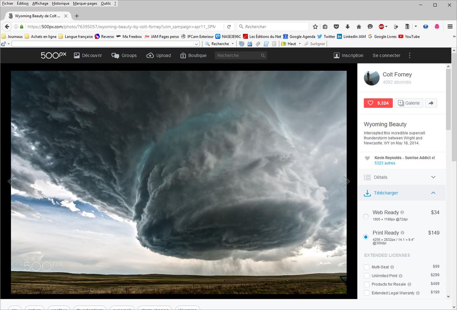Open the Firefox Hello smiley icon
Screen dimensions: 457x310
pos(370,27)
